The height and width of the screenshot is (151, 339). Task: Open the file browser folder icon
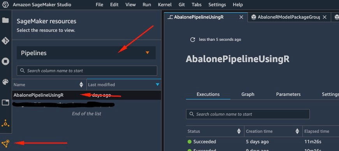5,20
